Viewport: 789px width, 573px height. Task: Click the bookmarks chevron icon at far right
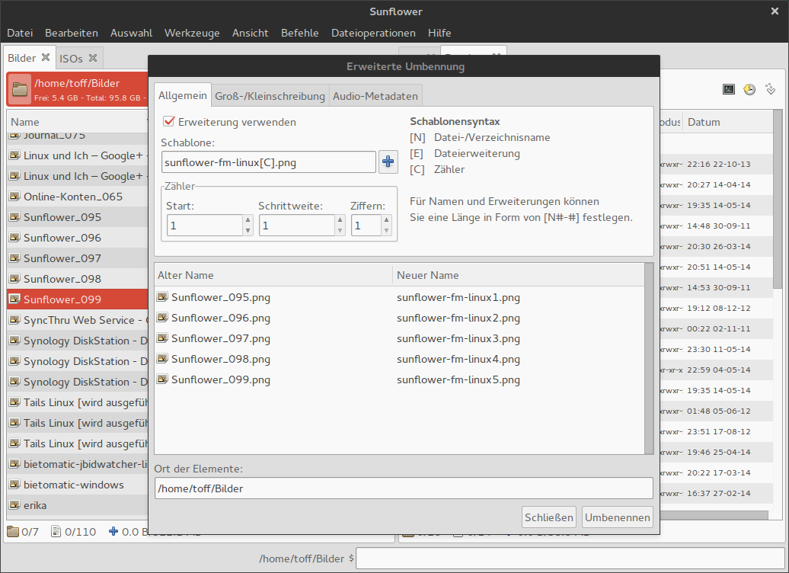click(x=770, y=89)
